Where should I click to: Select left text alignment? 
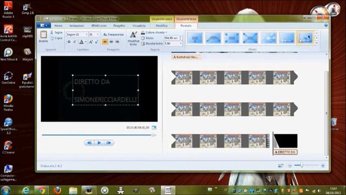coord(105,42)
